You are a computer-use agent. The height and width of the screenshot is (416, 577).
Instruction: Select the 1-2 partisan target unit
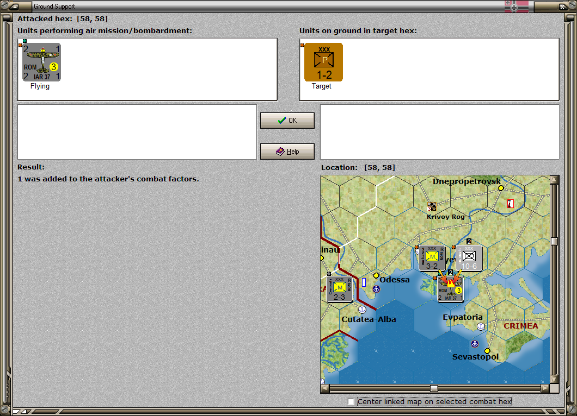coord(323,62)
